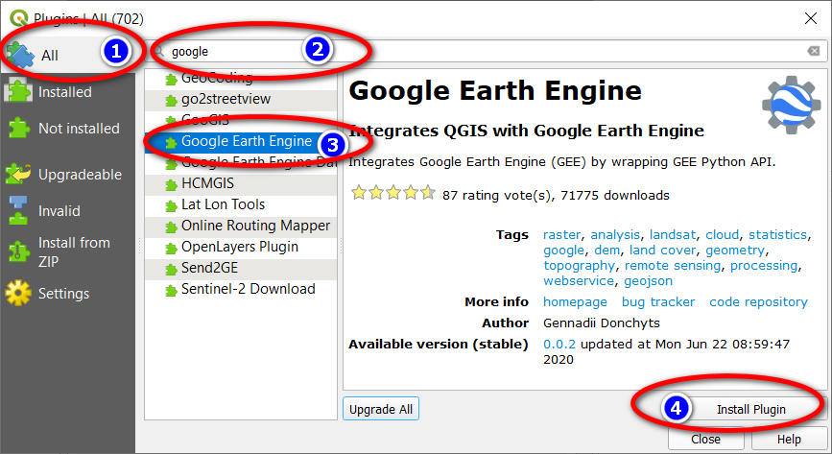Click the yellow Settings gear icon
832x454 pixels.
tap(18, 293)
